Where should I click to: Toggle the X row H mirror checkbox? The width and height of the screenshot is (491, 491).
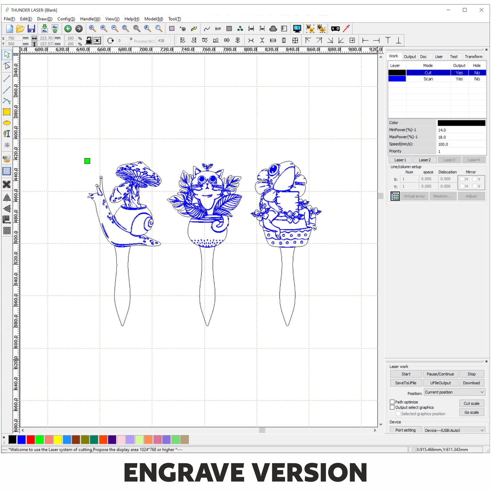(462, 179)
